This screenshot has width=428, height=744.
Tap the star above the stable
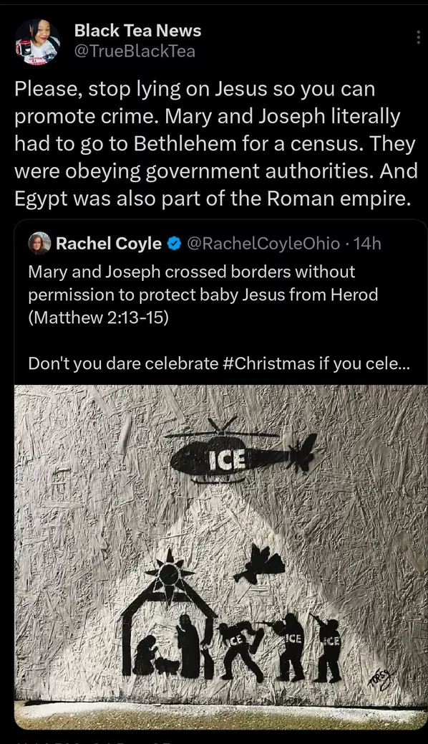pos(169,576)
